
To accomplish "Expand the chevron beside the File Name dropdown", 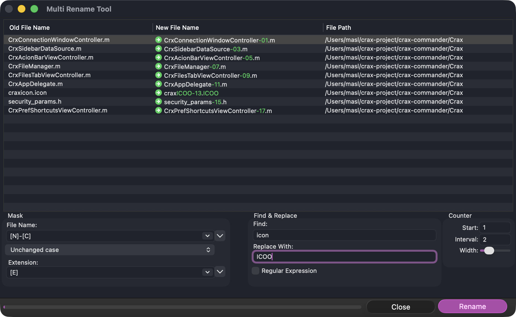I will click(x=220, y=236).
